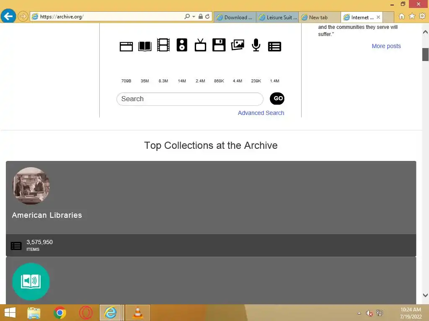The height and width of the screenshot is (321, 429).
Task: Switch to the New tab tab
Action: click(x=320, y=17)
